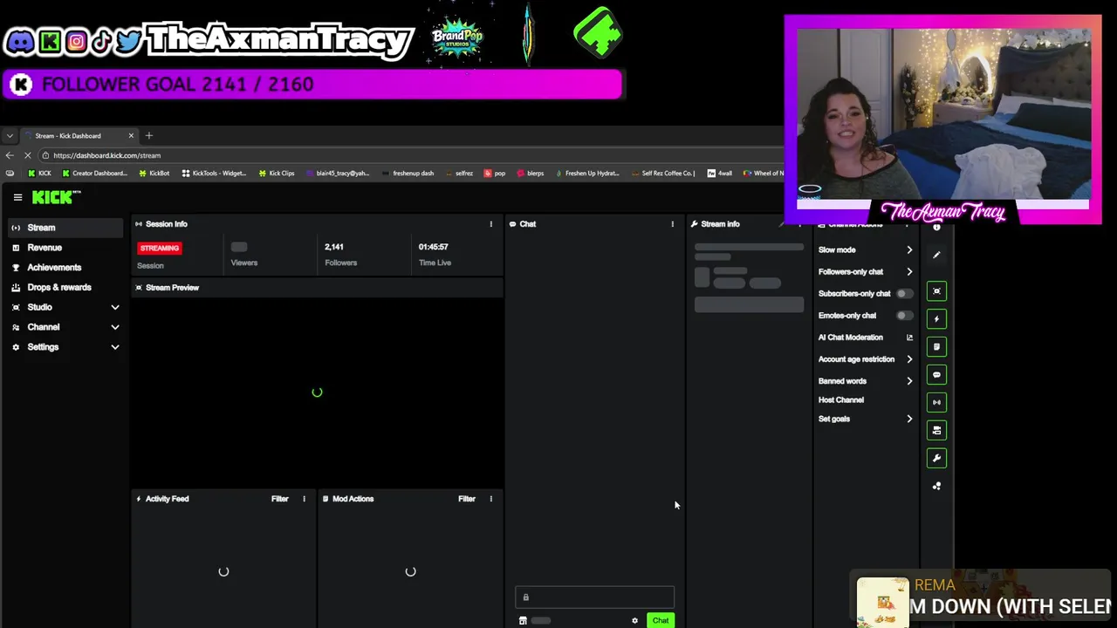Image resolution: width=1117 pixels, height=628 pixels.
Task: Click the green Chat send button
Action: point(661,621)
